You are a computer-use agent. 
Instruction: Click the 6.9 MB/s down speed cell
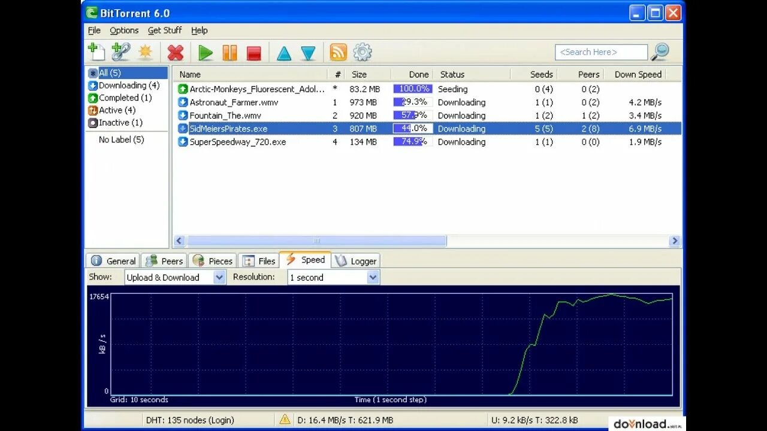tap(645, 129)
